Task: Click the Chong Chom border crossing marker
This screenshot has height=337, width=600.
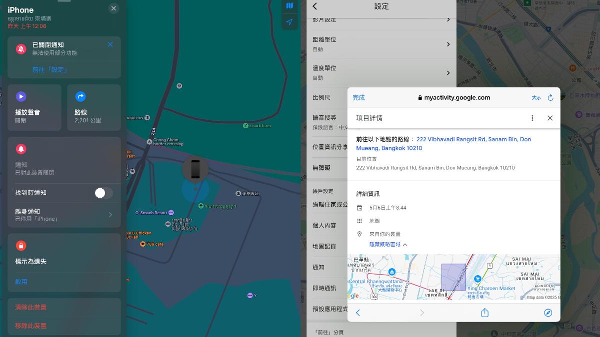Action: click(x=149, y=142)
